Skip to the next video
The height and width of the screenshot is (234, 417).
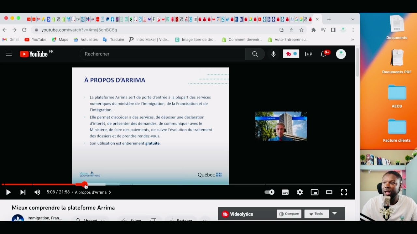coord(23,192)
